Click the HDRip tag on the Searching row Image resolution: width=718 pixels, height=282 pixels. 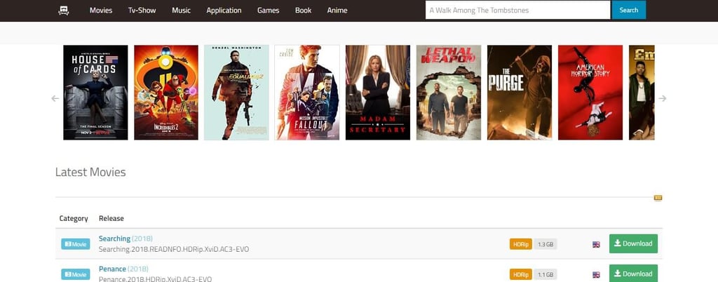click(x=521, y=244)
